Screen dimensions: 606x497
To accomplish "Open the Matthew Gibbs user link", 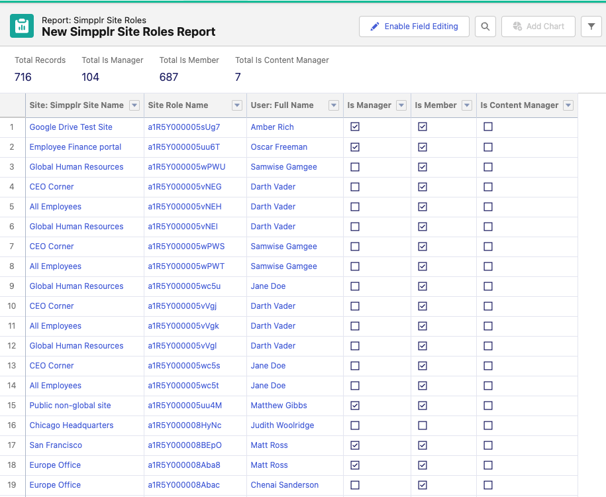I will 279,406.
